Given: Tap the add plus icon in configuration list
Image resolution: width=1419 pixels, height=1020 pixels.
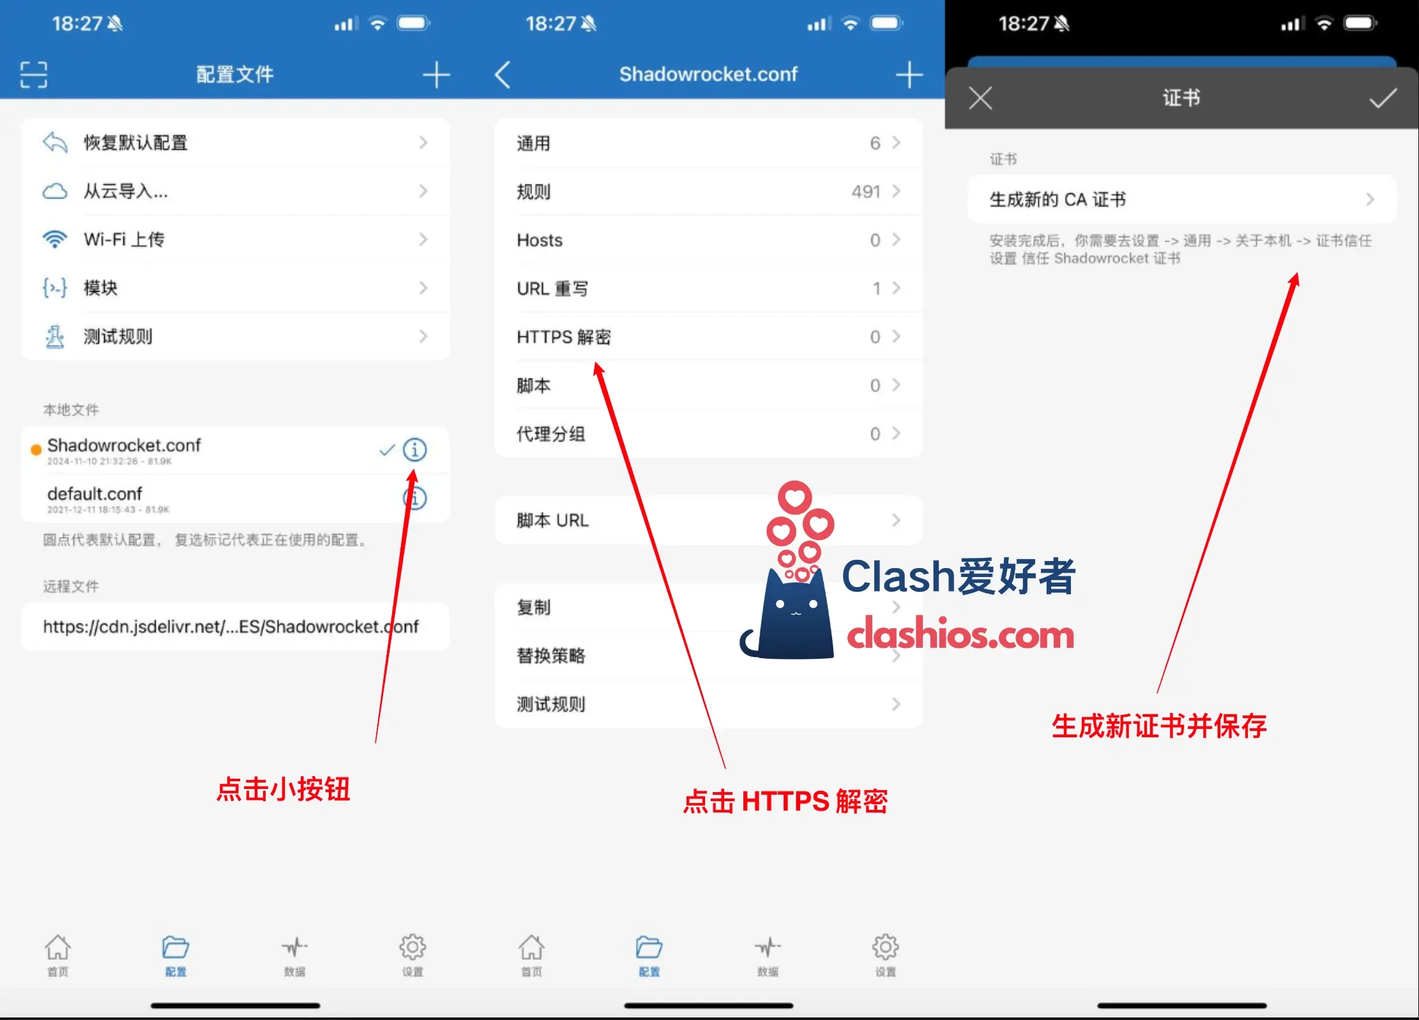Looking at the screenshot, I should pos(436,75).
